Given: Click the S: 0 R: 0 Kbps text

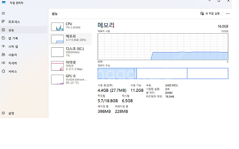Looking at the screenshot, I should coord(74,69).
